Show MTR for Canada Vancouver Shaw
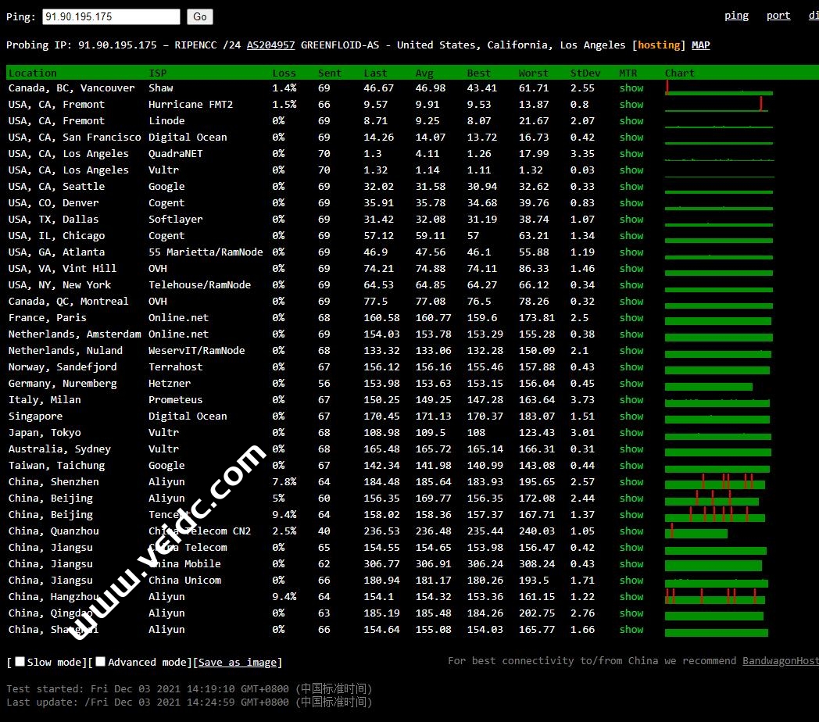Image resolution: width=819 pixels, height=722 pixels. coord(631,88)
